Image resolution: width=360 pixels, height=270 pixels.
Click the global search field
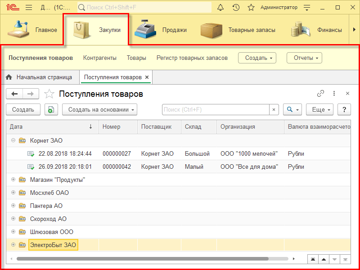click(x=144, y=8)
